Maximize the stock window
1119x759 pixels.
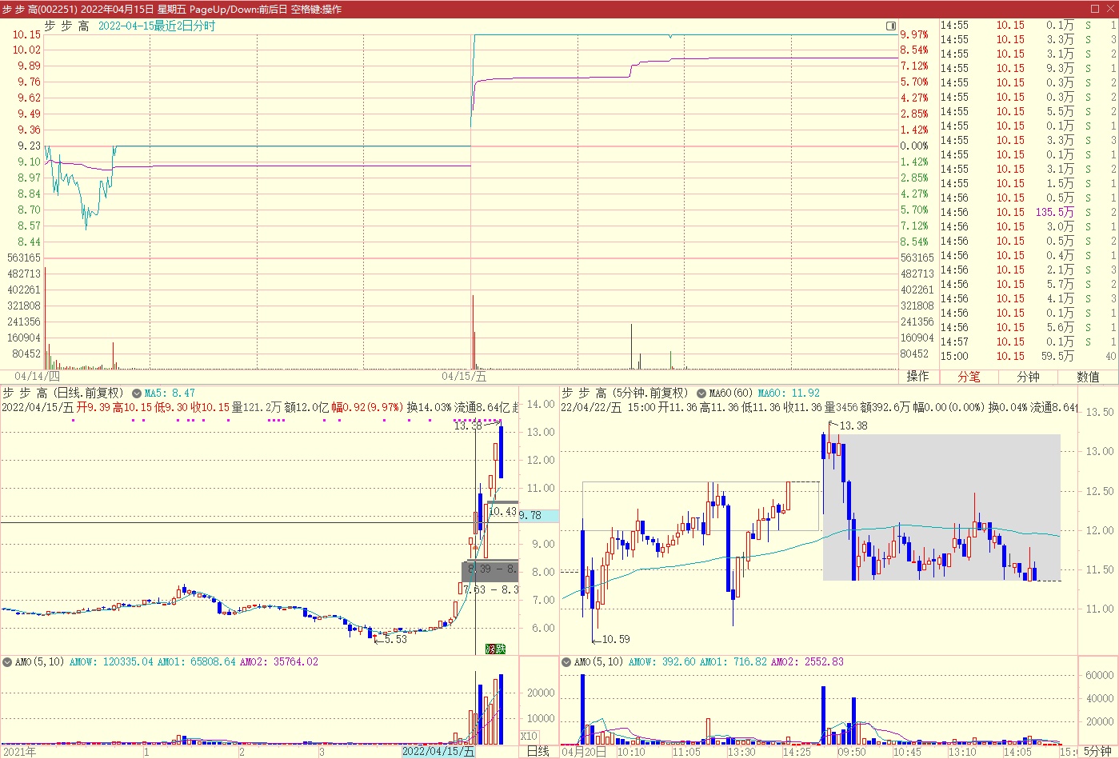point(1095,9)
